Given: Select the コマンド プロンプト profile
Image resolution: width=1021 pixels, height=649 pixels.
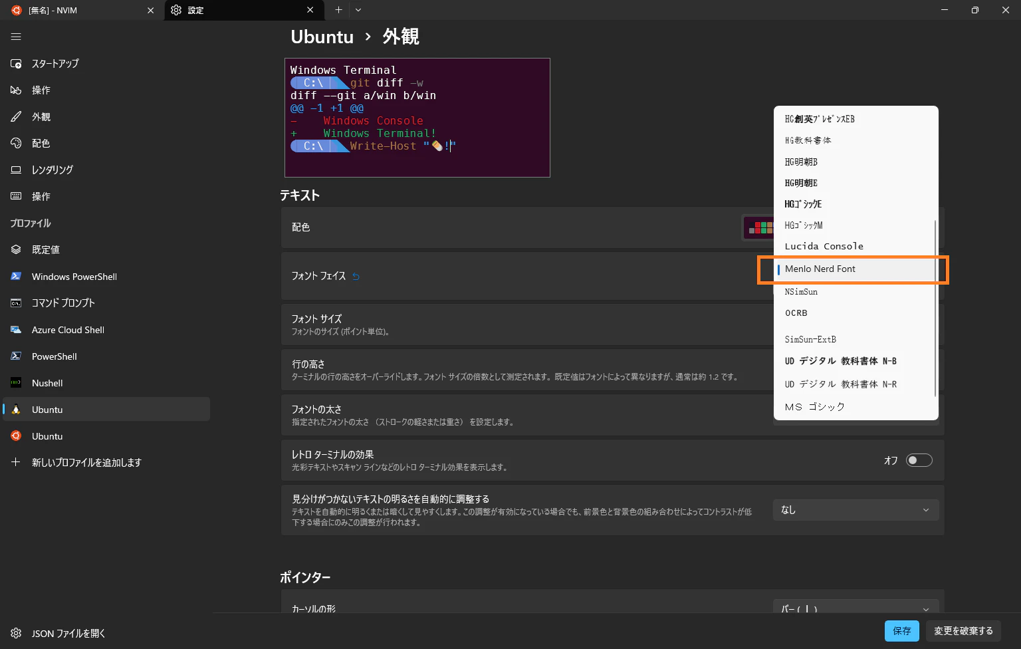Looking at the screenshot, I should coord(106,303).
